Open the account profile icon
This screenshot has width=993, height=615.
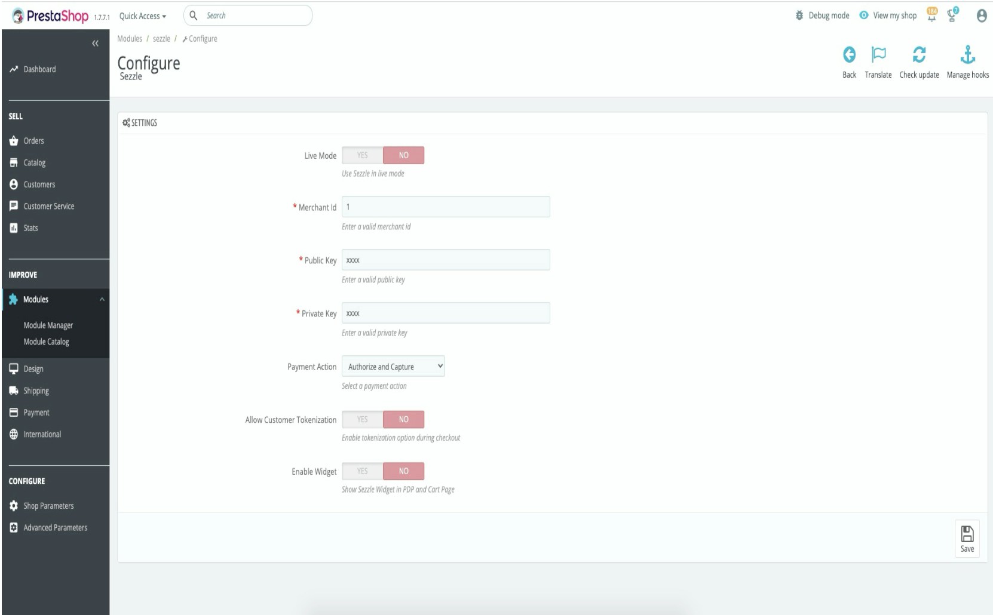[980, 16]
